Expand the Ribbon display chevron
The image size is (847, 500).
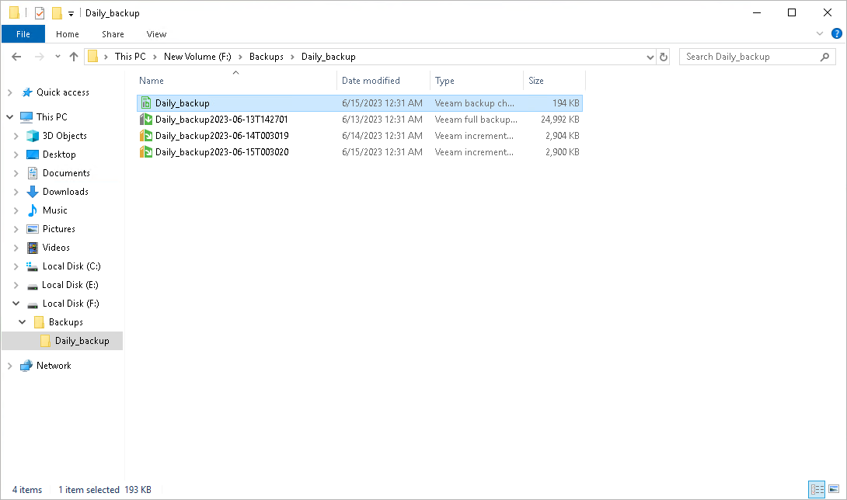point(821,33)
